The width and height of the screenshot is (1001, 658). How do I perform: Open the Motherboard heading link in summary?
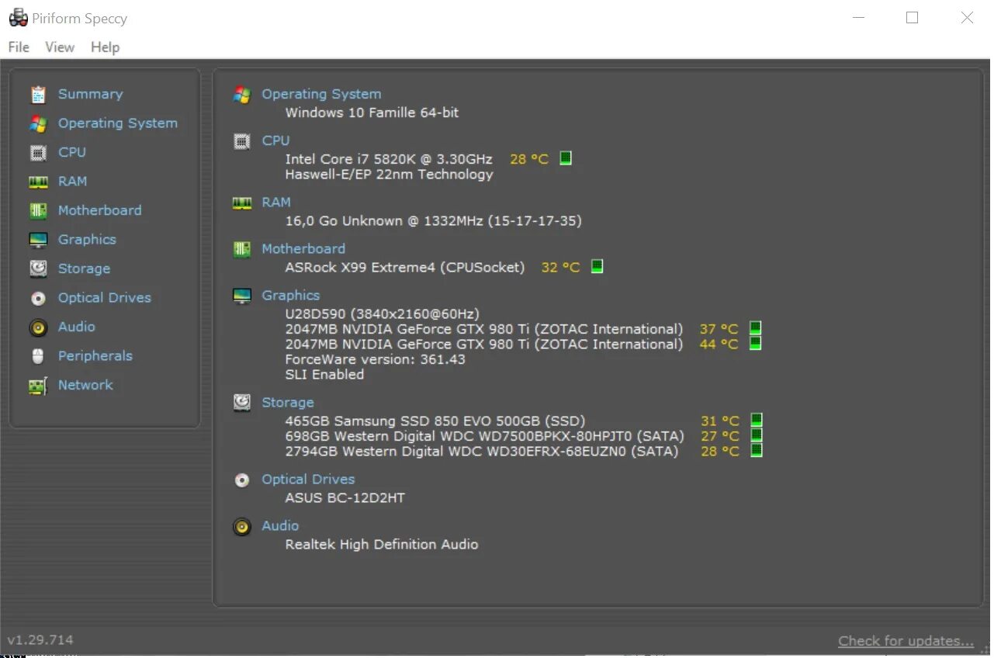pyautogui.click(x=303, y=249)
